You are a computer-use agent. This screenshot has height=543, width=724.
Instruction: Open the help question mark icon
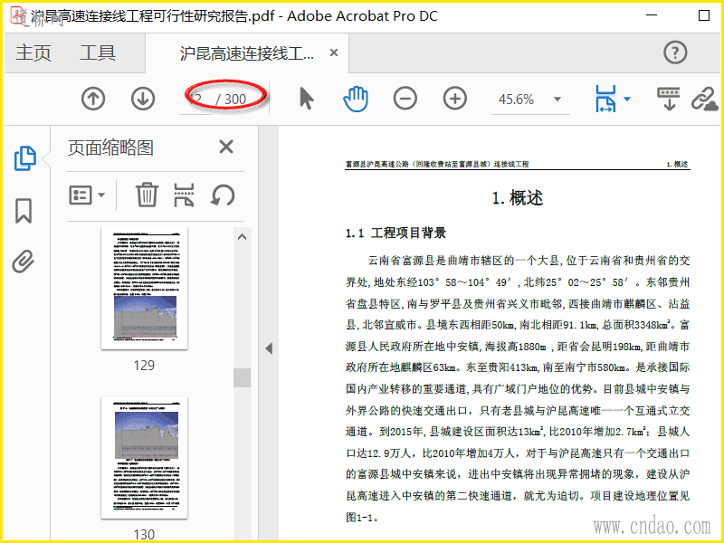(675, 52)
